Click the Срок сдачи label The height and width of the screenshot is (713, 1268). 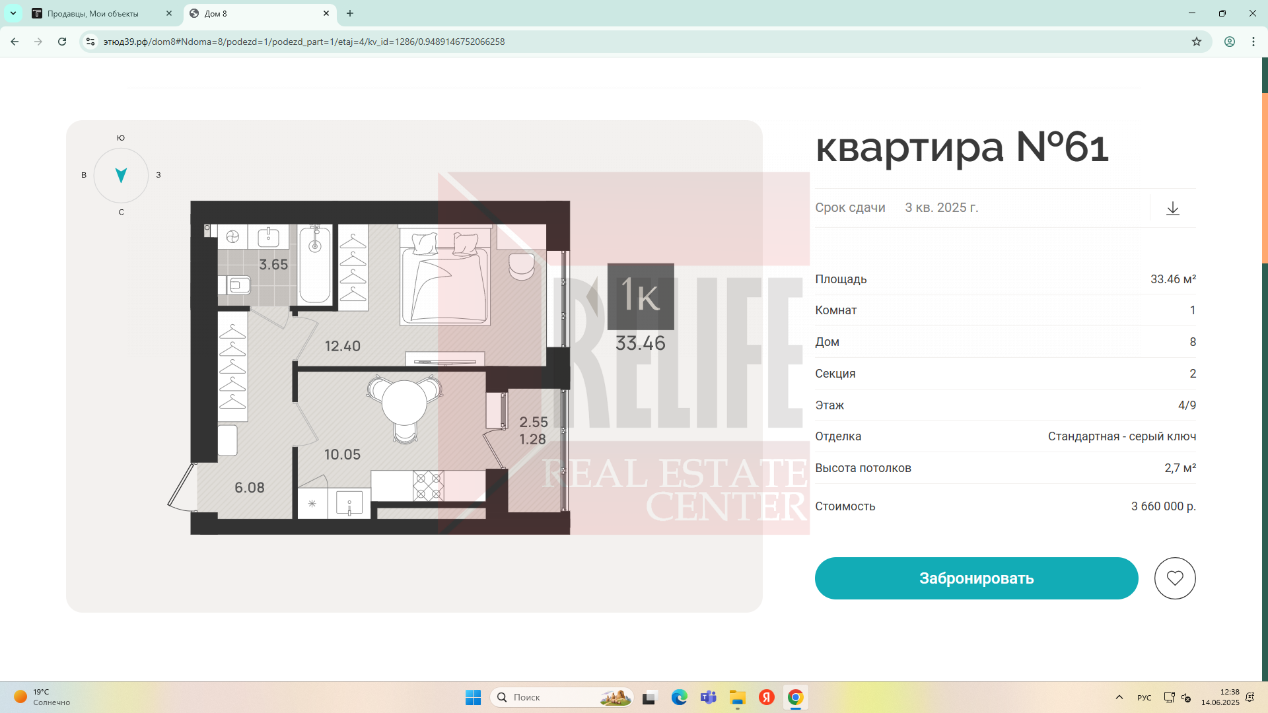tap(850, 207)
